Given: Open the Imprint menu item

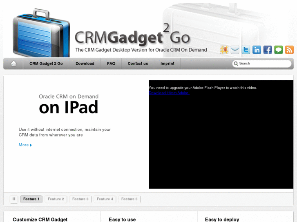Looking at the screenshot, I should [167, 64].
